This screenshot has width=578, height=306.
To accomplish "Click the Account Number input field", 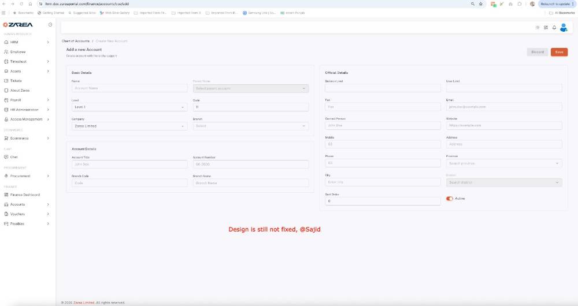I will coord(251,164).
